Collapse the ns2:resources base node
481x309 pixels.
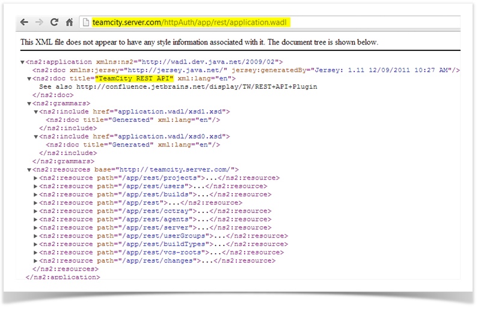point(29,170)
